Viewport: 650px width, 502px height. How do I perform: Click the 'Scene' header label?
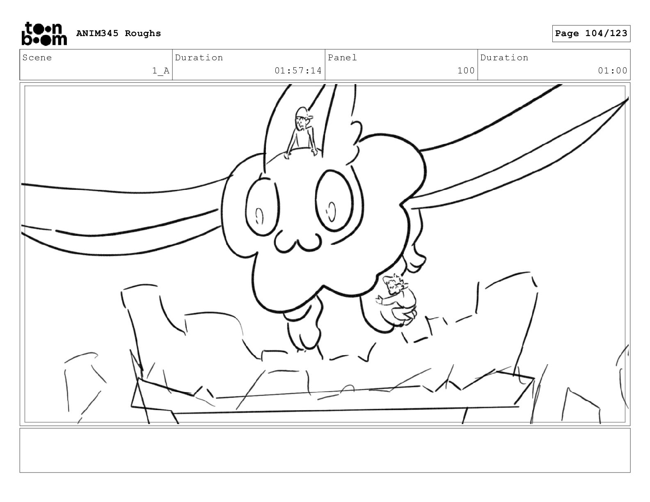tap(37, 57)
